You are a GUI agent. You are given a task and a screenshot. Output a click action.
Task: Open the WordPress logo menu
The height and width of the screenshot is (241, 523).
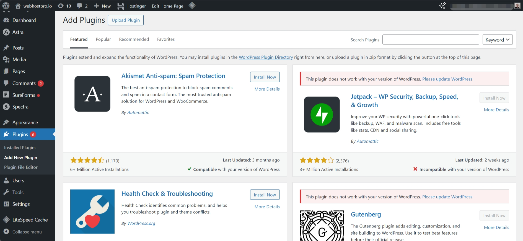[x=6, y=6]
